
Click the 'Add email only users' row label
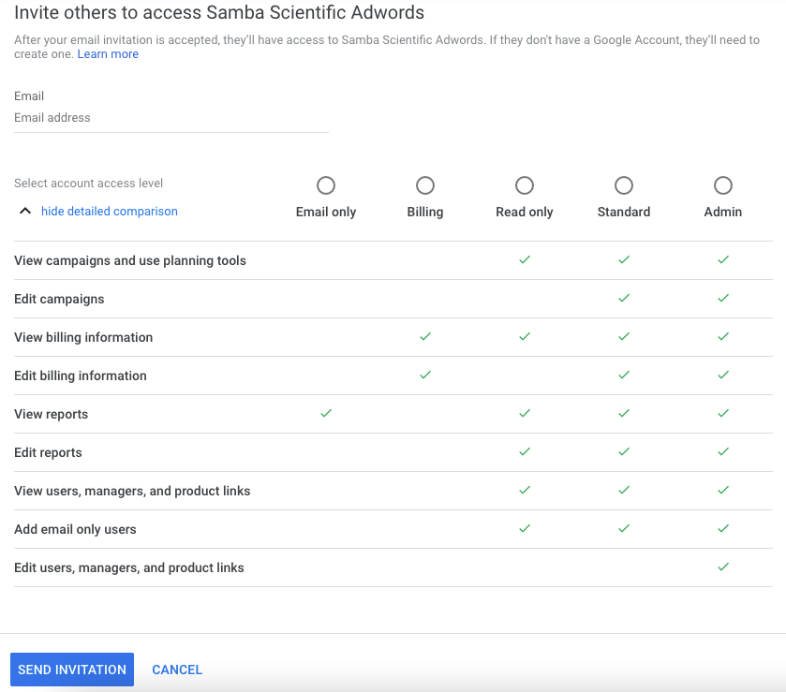pyautogui.click(x=75, y=529)
